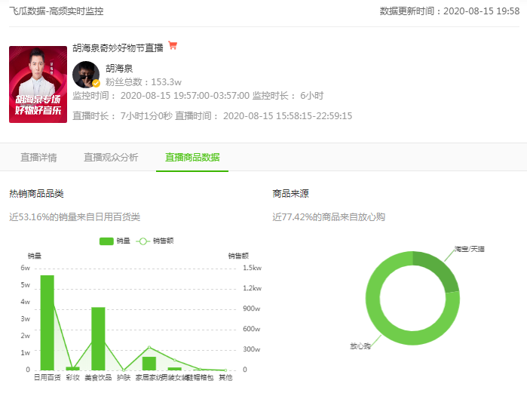
Task: Click the streamer name 胡海泉
Action: tap(119, 69)
